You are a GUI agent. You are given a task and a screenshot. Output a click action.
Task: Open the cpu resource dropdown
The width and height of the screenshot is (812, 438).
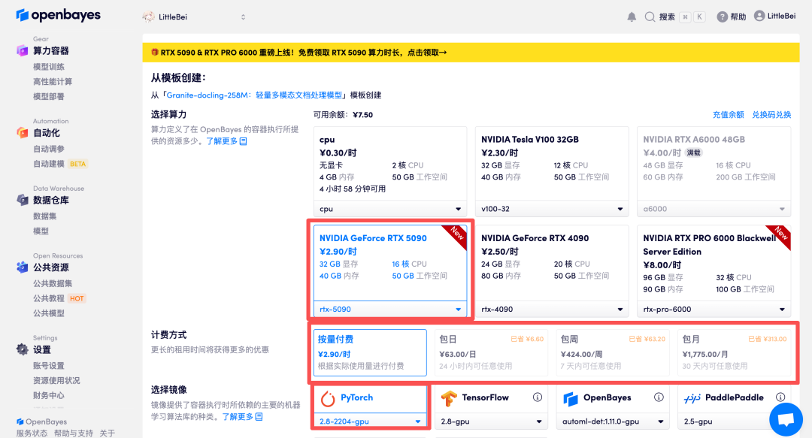[x=390, y=209]
